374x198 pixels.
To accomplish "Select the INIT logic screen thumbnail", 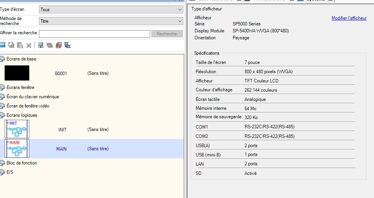I will pyautogui.click(x=17, y=129).
